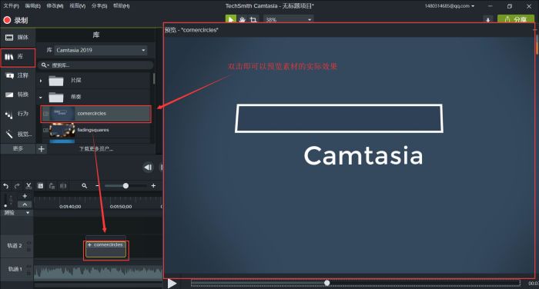Open the visual effects wand tab
Image resolution: width=539 pixels, height=289 pixels.
(17, 134)
